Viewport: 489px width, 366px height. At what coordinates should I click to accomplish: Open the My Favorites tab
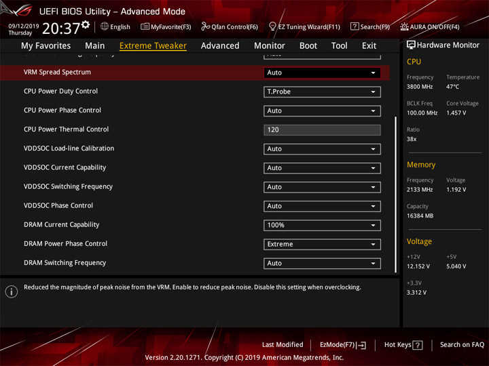[x=46, y=46]
